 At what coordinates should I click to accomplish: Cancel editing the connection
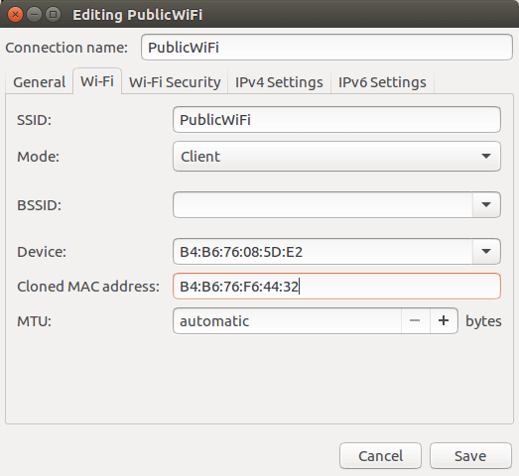(381, 456)
